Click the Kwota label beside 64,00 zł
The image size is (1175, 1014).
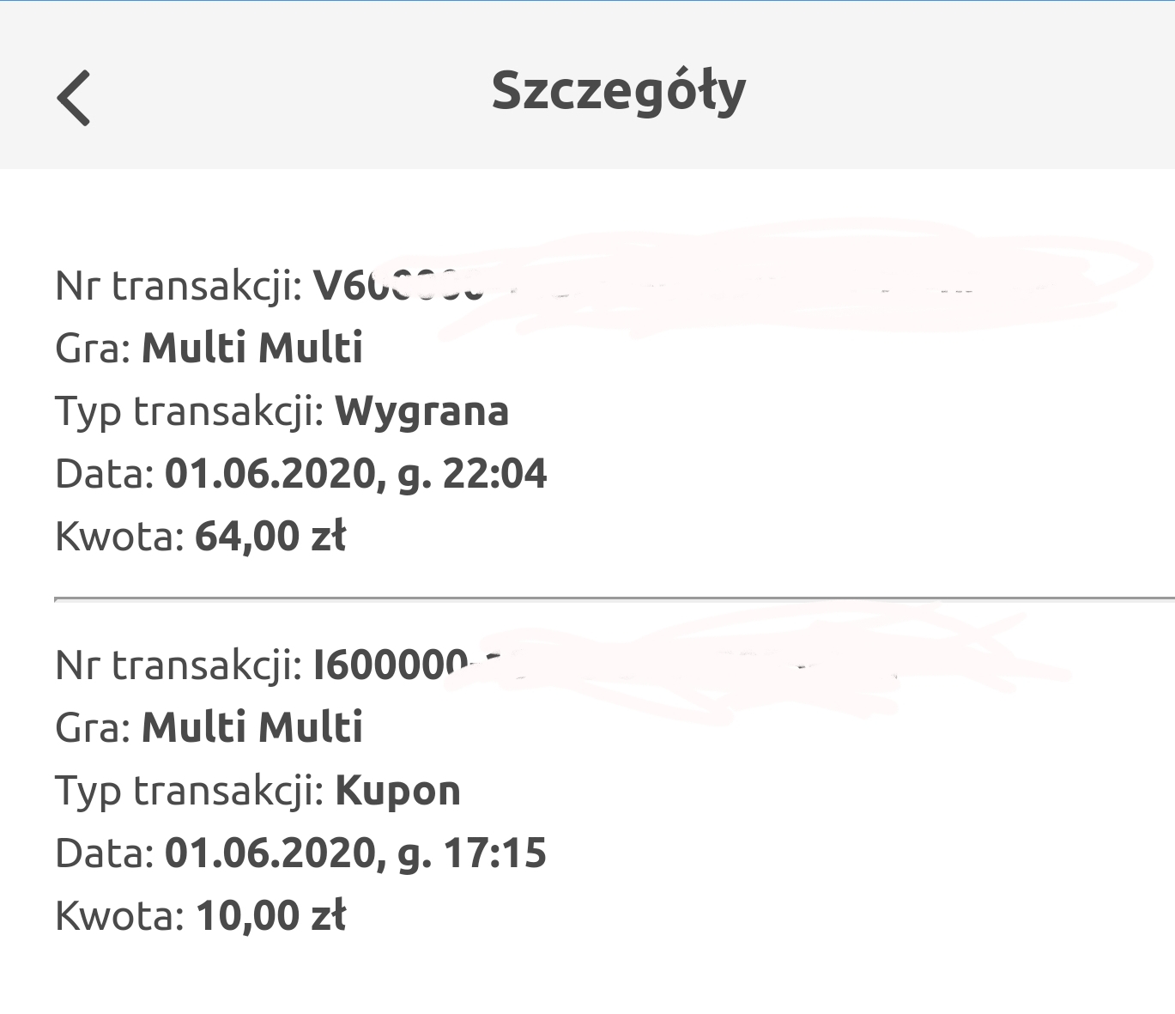click(x=119, y=537)
